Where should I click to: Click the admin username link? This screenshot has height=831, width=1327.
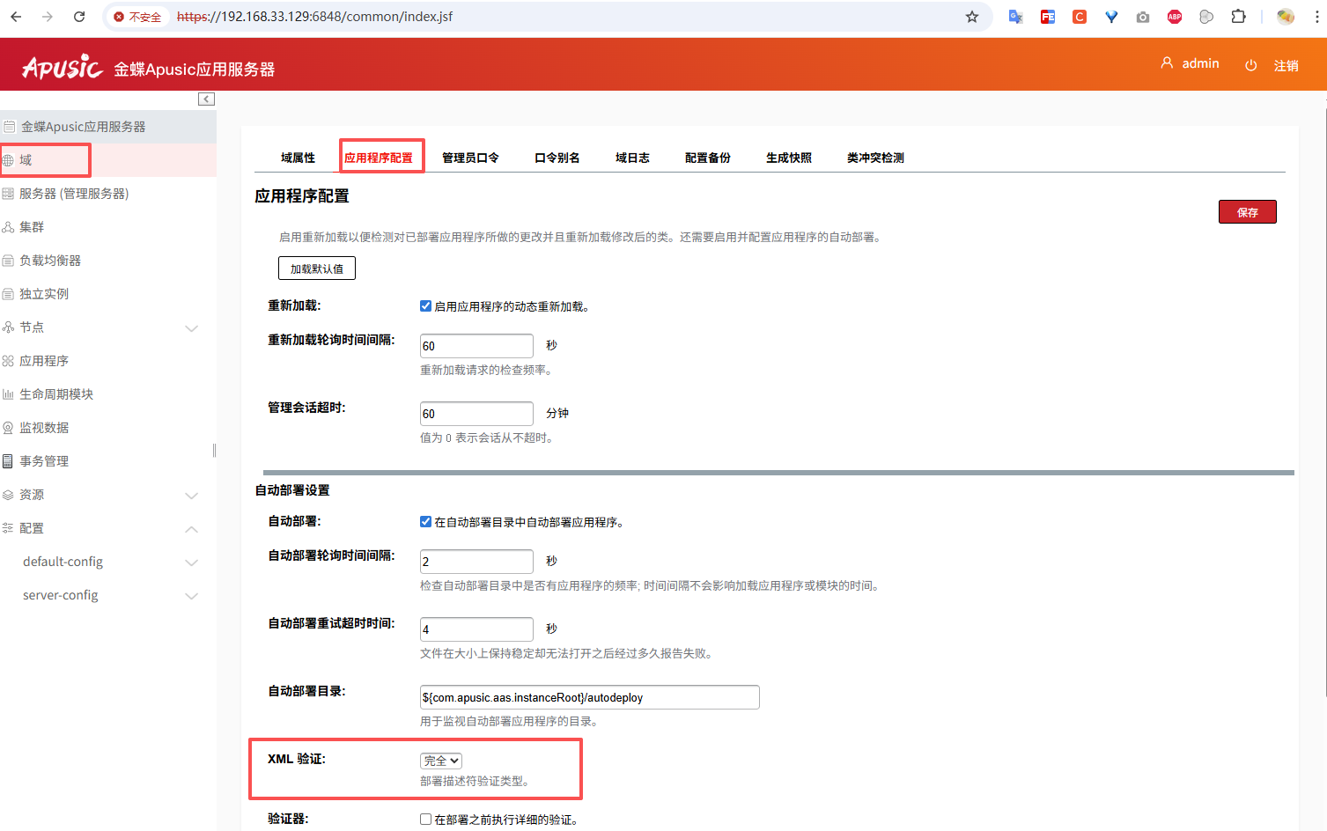pos(1200,63)
